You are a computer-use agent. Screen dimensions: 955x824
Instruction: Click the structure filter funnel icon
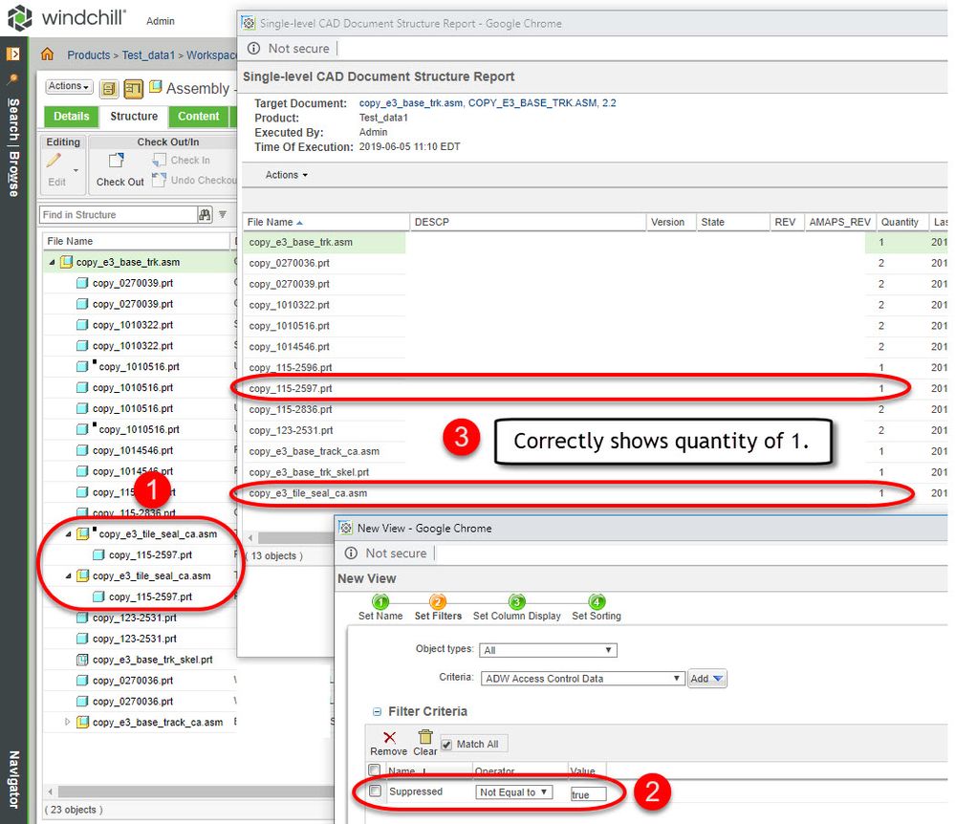pos(223,215)
